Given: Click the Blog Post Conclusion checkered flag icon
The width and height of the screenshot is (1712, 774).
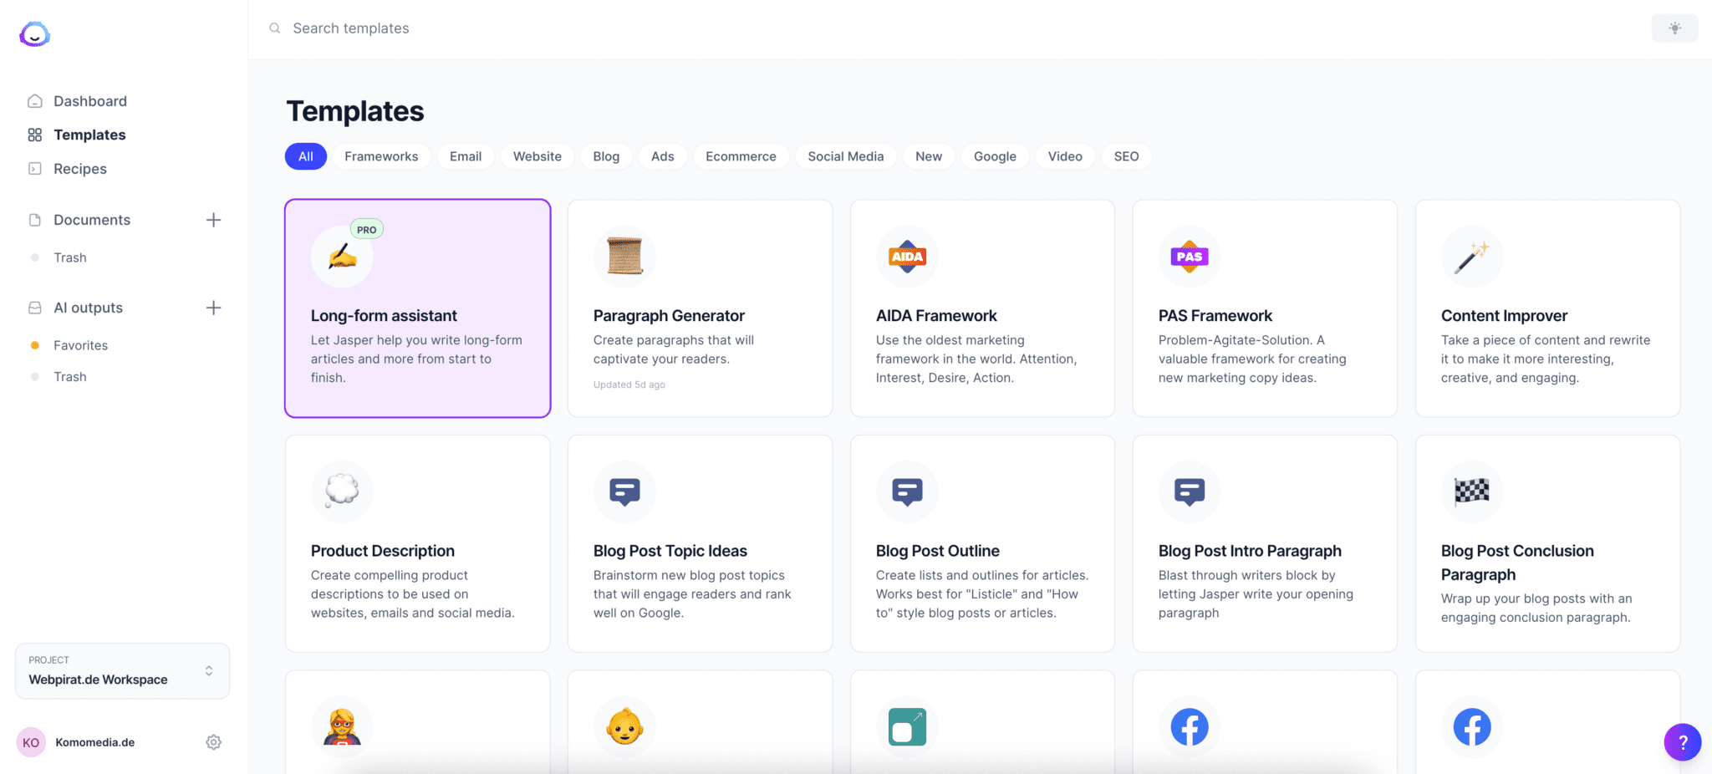Looking at the screenshot, I should pyautogui.click(x=1471, y=491).
